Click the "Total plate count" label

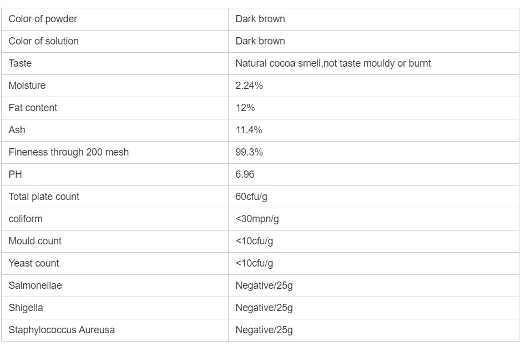point(44,197)
